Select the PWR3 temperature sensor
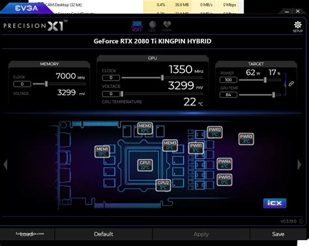This screenshot has height=246, width=309. tap(246, 139)
